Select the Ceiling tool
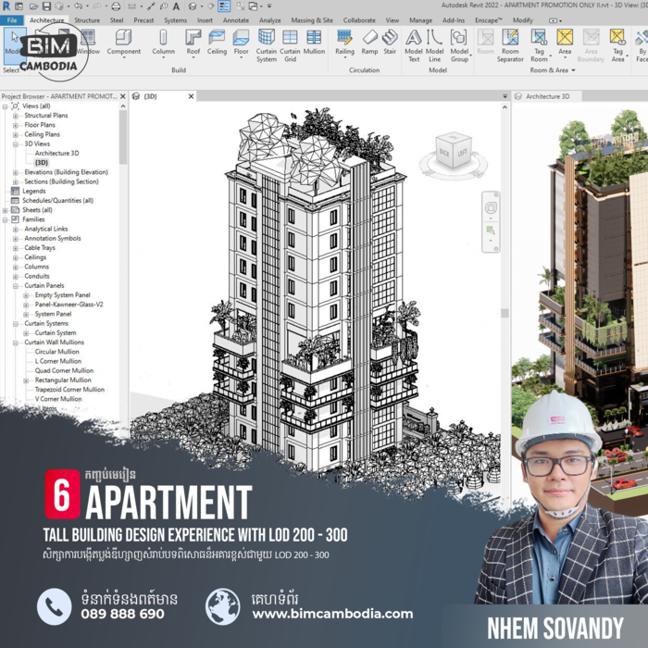 tap(217, 44)
